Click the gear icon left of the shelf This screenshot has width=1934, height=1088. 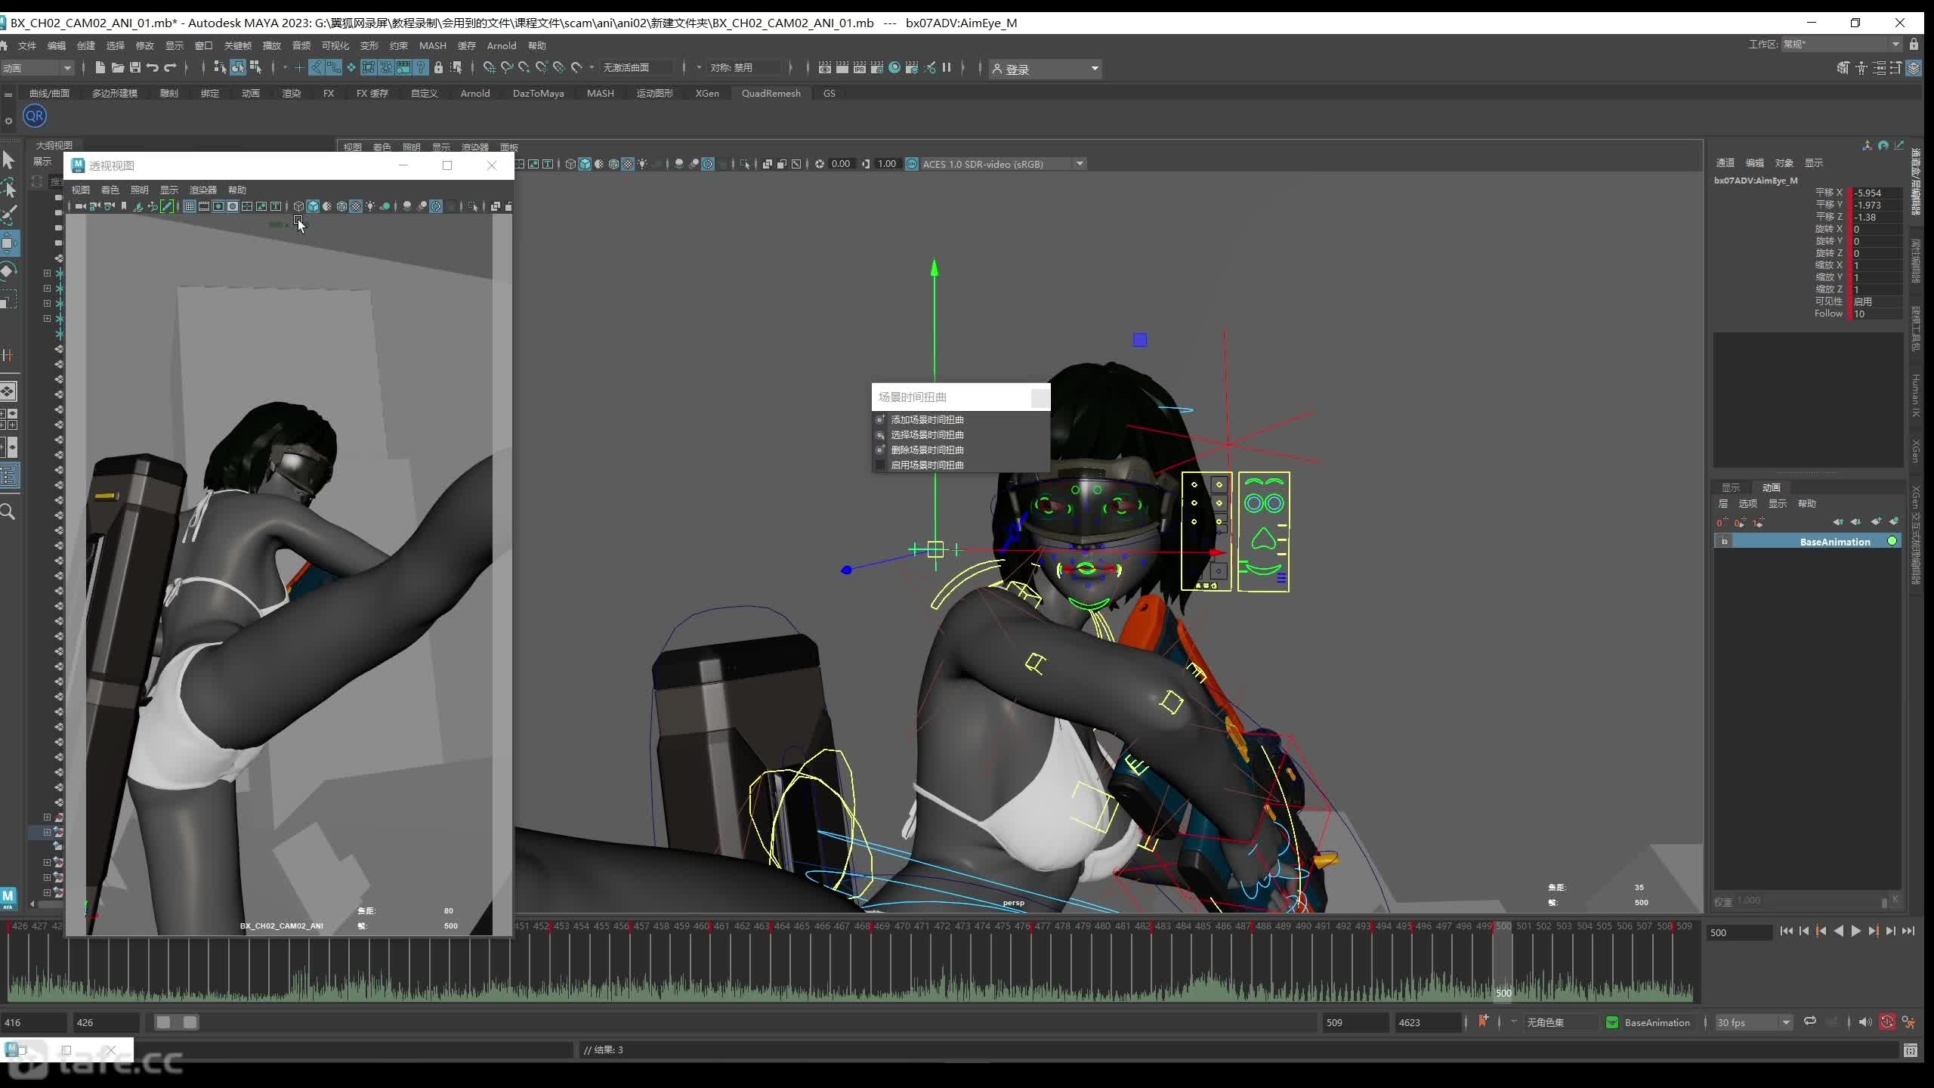(8, 120)
